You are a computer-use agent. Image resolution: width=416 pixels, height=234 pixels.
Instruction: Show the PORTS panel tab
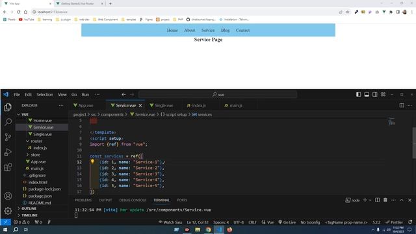pyautogui.click(x=182, y=200)
